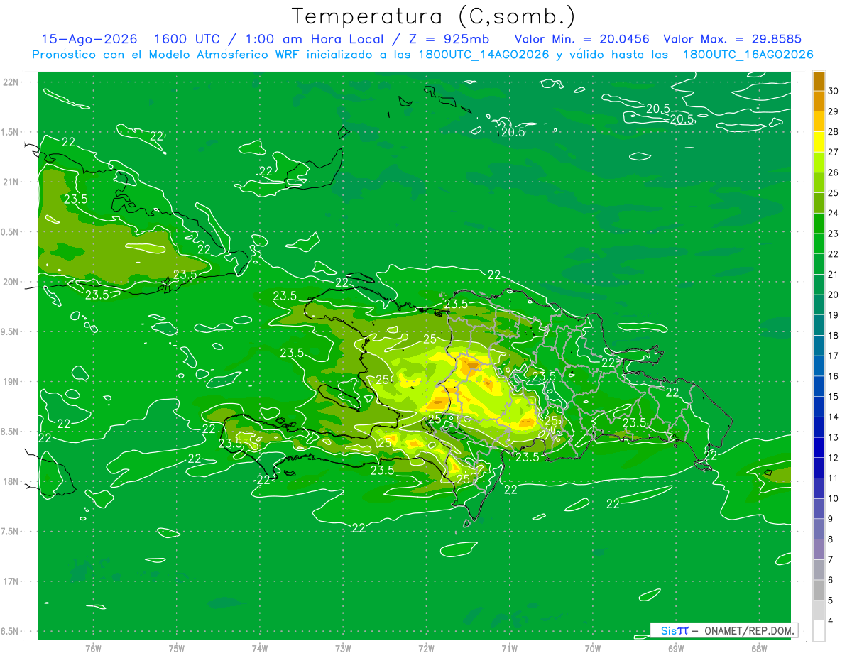852x658 pixels.
Task: Click the "73W" longitude axis label
Action: pos(343,649)
